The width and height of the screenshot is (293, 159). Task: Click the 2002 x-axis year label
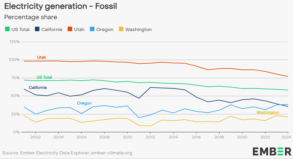coord(35,137)
